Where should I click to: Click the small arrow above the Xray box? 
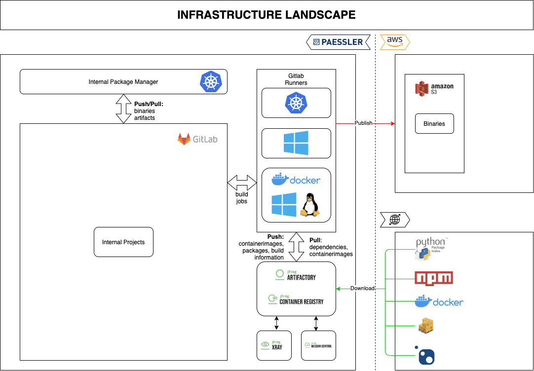pyautogui.click(x=276, y=323)
